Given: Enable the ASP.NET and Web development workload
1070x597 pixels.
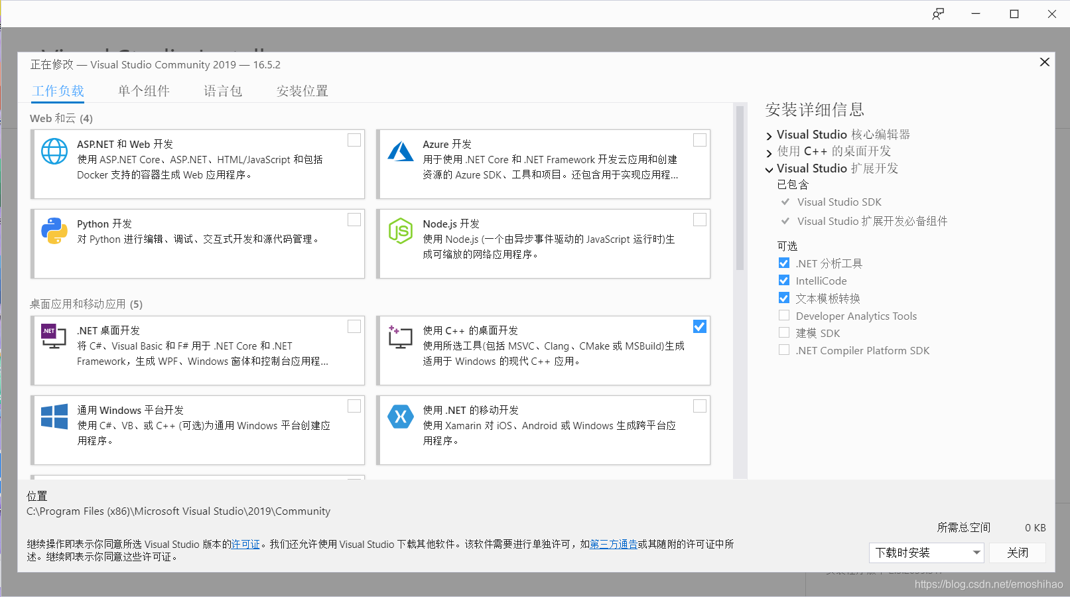Looking at the screenshot, I should (x=354, y=140).
